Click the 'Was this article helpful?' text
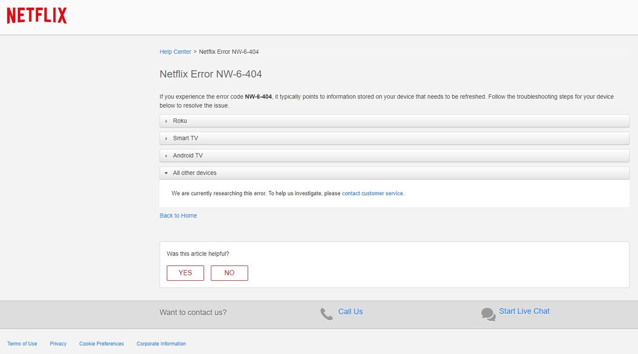638x354 pixels. [198, 254]
